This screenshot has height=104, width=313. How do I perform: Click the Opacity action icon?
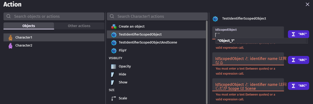click(113, 66)
